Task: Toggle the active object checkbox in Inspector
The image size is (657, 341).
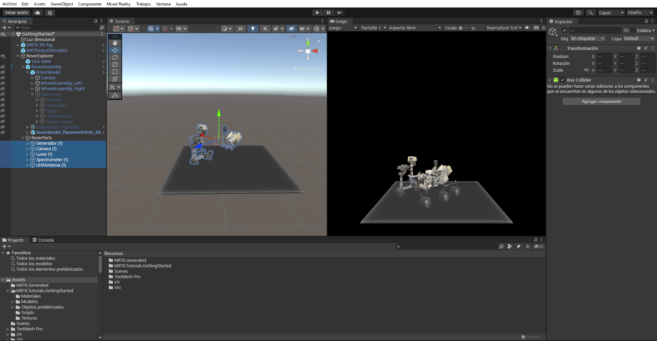Action: click(x=565, y=30)
